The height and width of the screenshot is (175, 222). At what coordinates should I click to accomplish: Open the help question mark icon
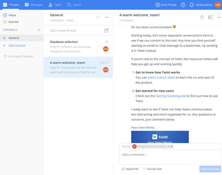[183, 5]
